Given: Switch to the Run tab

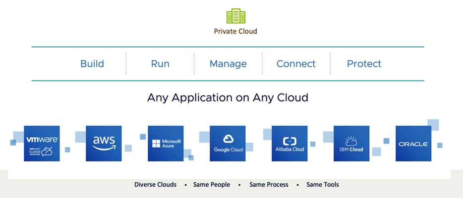Looking at the screenshot, I should pyautogui.click(x=160, y=64).
